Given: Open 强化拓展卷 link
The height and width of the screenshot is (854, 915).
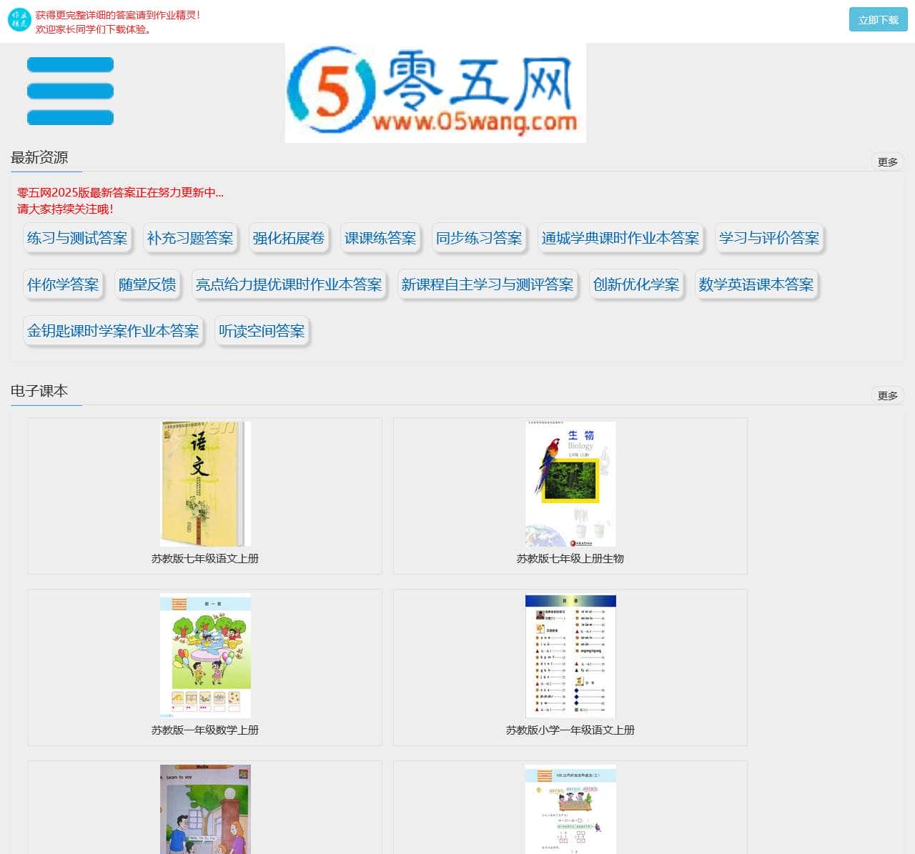Looking at the screenshot, I should point(289,238).
